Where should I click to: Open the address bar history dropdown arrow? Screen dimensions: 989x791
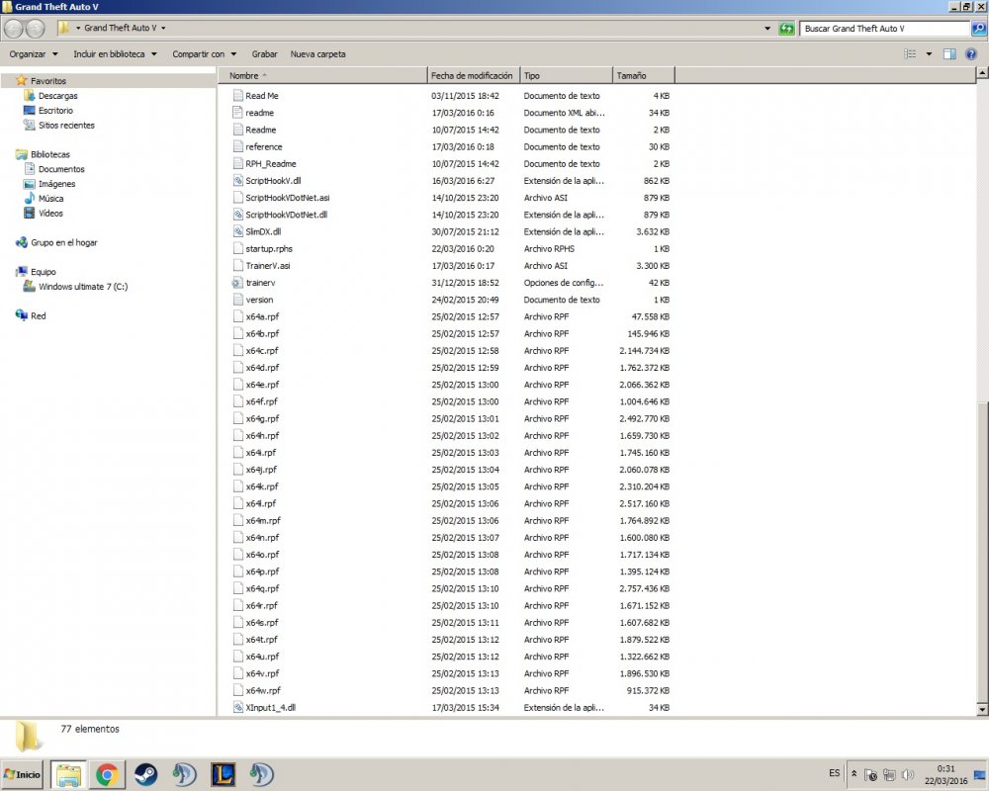tap(767, 29)
